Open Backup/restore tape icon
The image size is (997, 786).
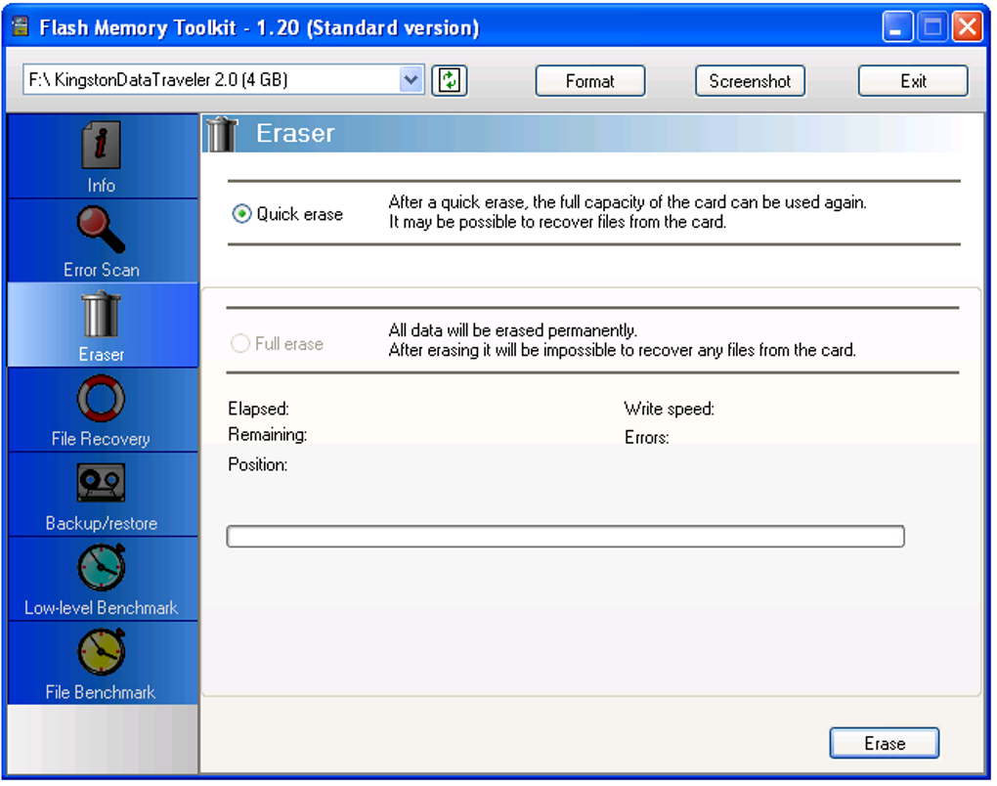(x=101, y=483)
